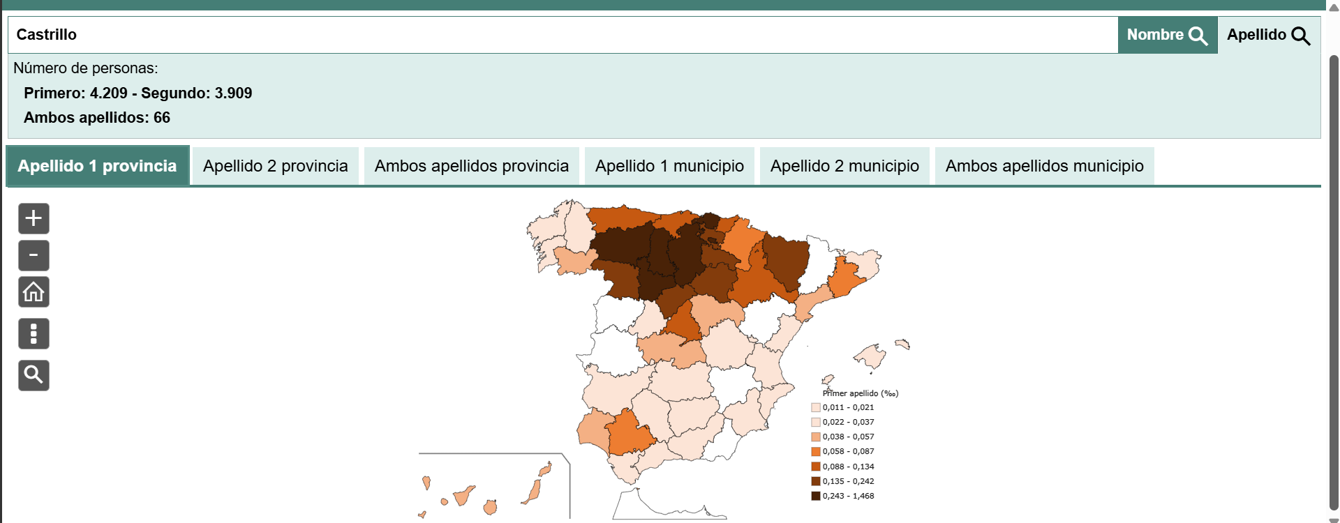Click the darkest legend swatch 0,243 - 1,468
Image resolution: width=1340 pixels, height=523 pixels.
tap(815, 496)
